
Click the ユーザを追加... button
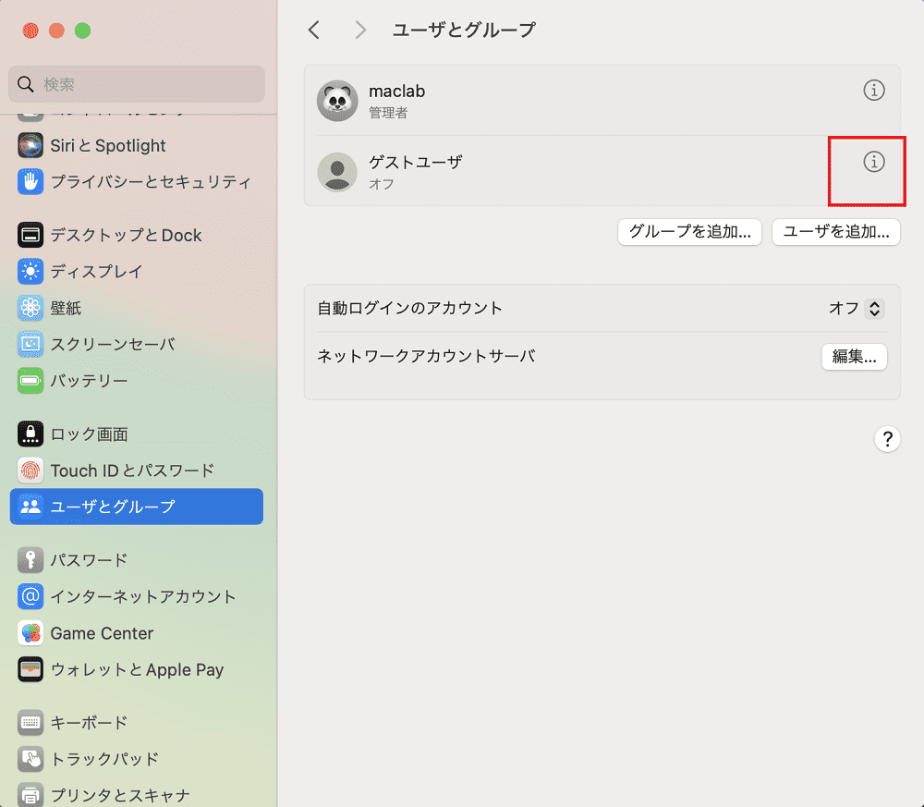pyautogui.click(x=835, y=232)
